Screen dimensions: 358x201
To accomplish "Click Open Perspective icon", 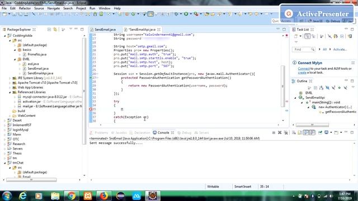I will [x=302, y=21].
